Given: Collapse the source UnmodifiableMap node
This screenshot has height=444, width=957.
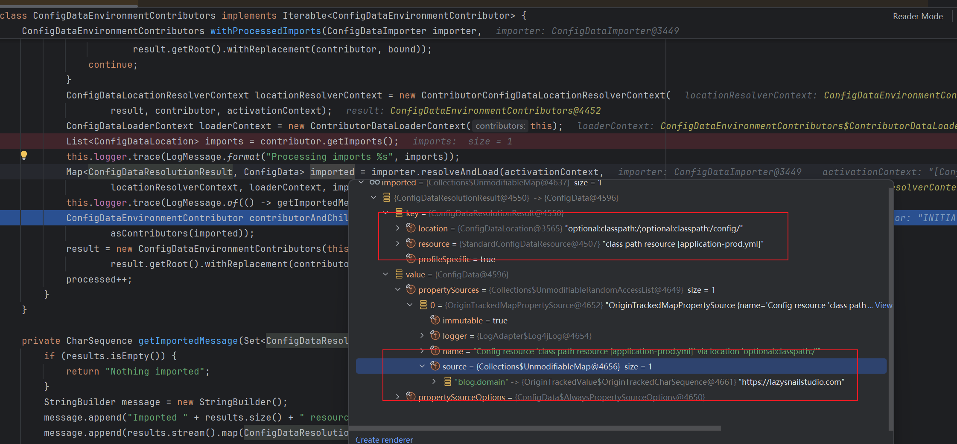Looking at the screenshot, I should coord(422,366).
